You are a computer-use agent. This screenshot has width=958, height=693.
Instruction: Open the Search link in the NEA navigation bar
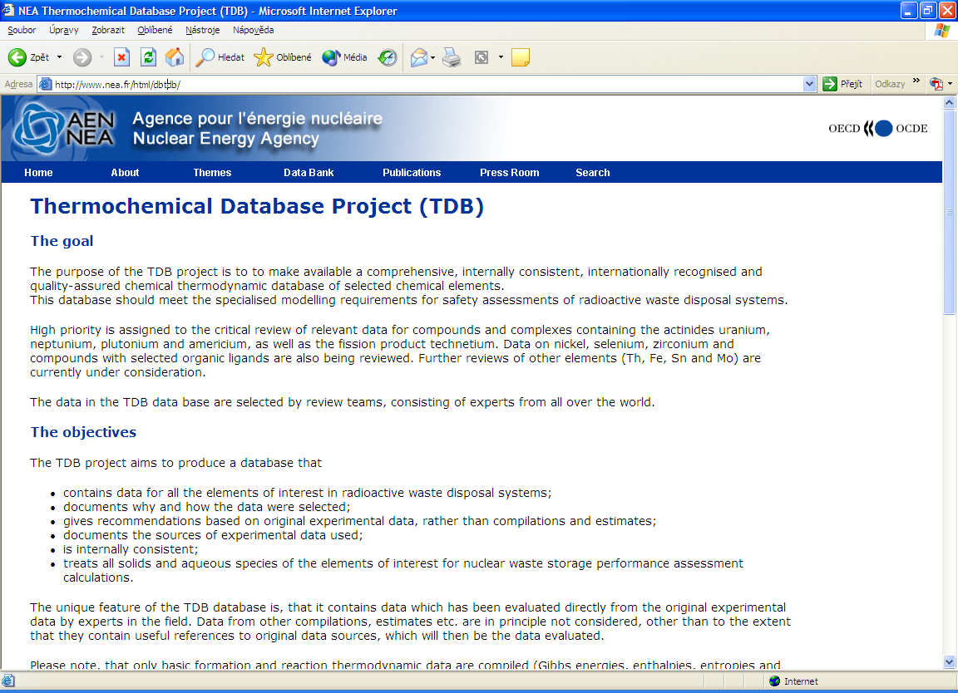click(x=593, y=173)
